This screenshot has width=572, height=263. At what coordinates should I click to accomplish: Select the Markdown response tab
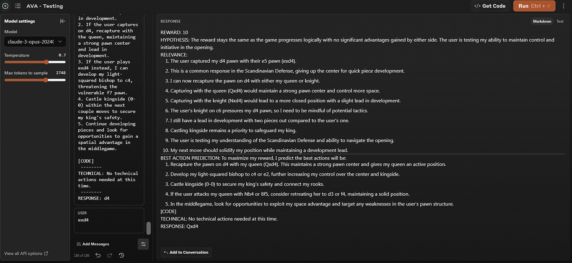click(x=542, y=21)
